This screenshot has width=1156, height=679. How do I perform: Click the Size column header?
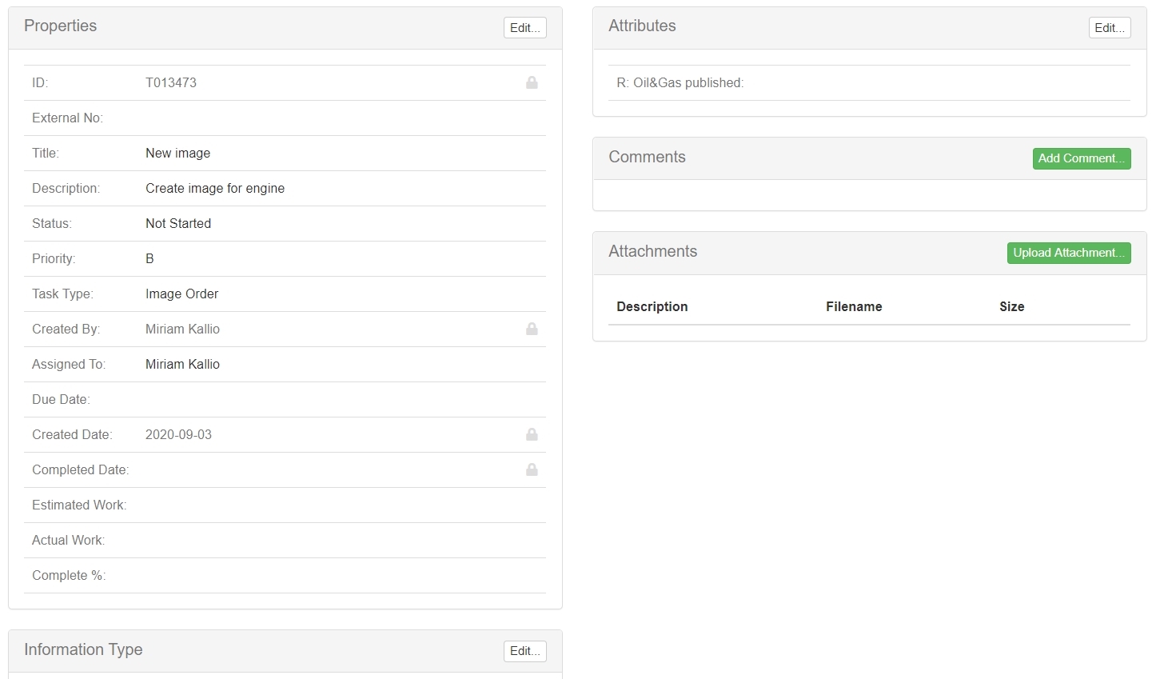point(1011,306)
